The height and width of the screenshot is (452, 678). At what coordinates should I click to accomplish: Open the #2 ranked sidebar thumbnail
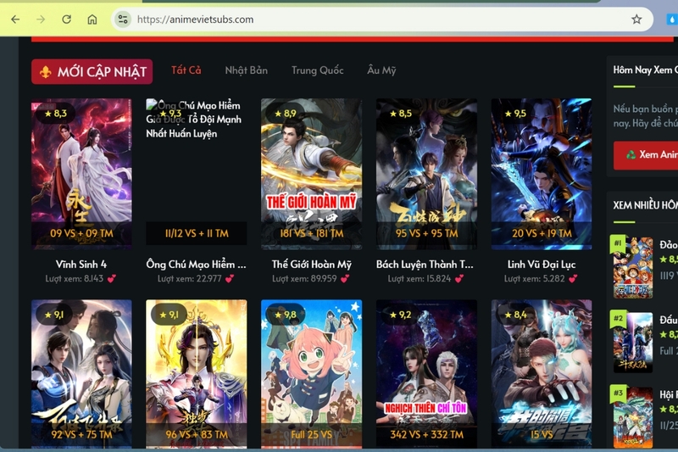632,342
